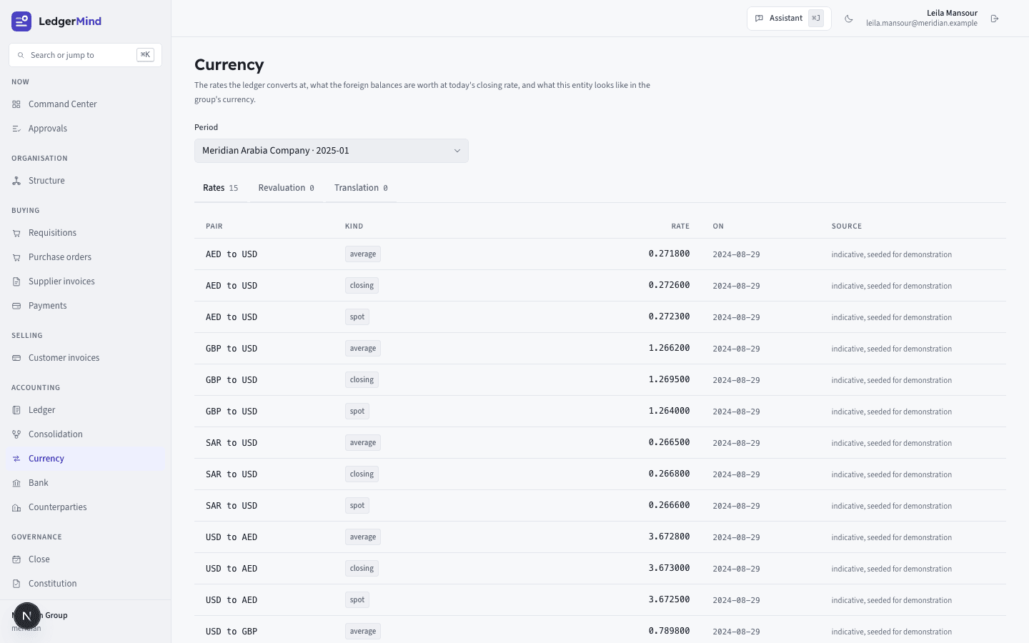The height and width of the screenshot is (643, 1029).
Task: Click the USD to GBP pair cell
Action: coord(232,632)
